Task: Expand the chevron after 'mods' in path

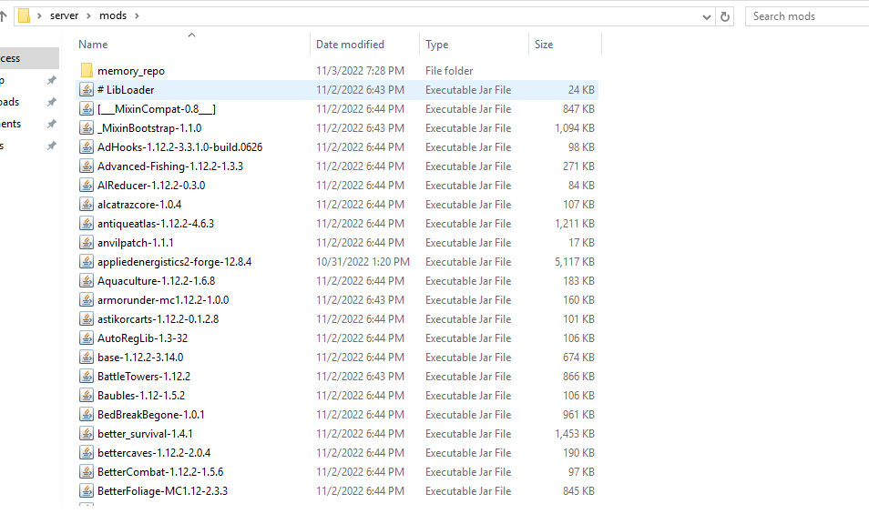Action: 137,16
